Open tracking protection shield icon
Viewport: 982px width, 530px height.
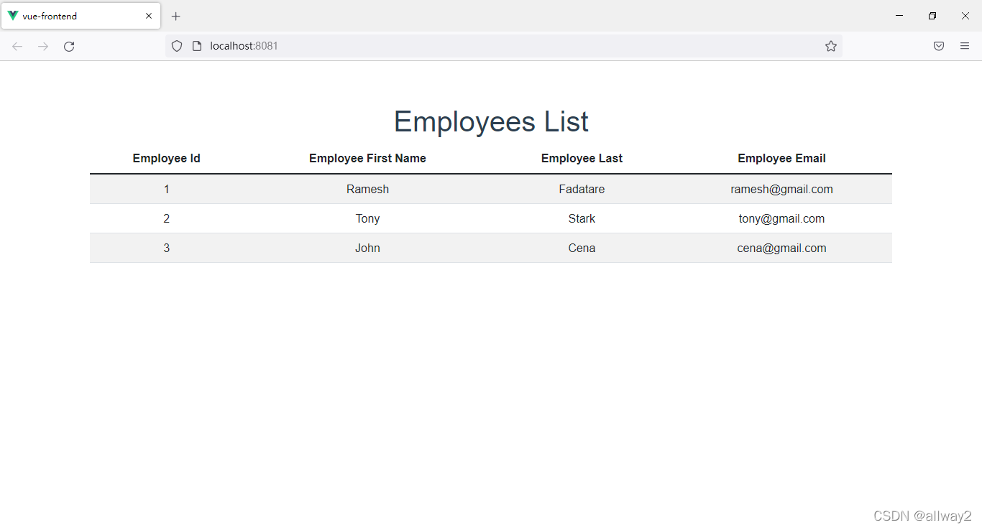point(177,46)
